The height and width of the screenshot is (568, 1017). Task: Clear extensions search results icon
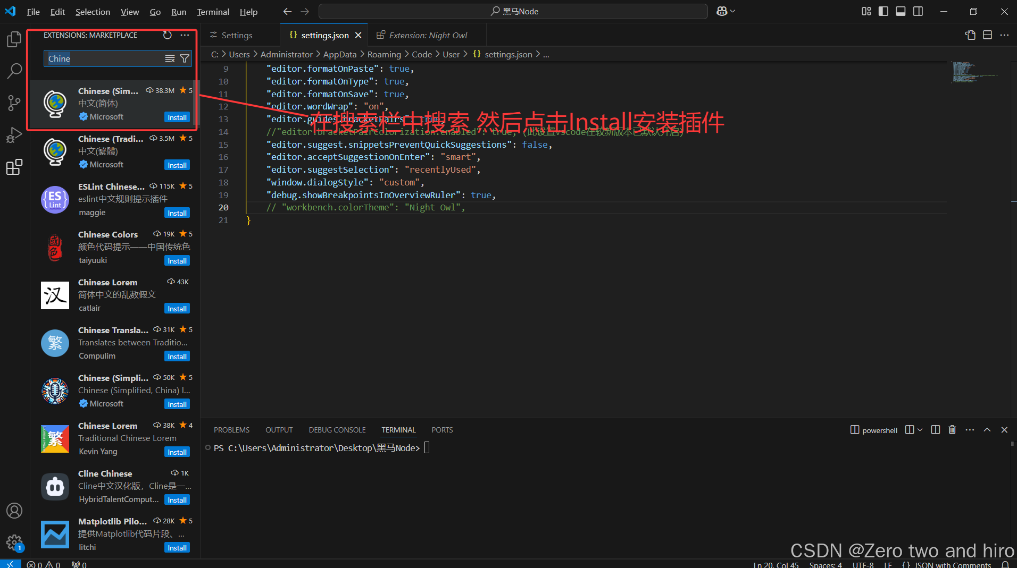coord(170,58)
